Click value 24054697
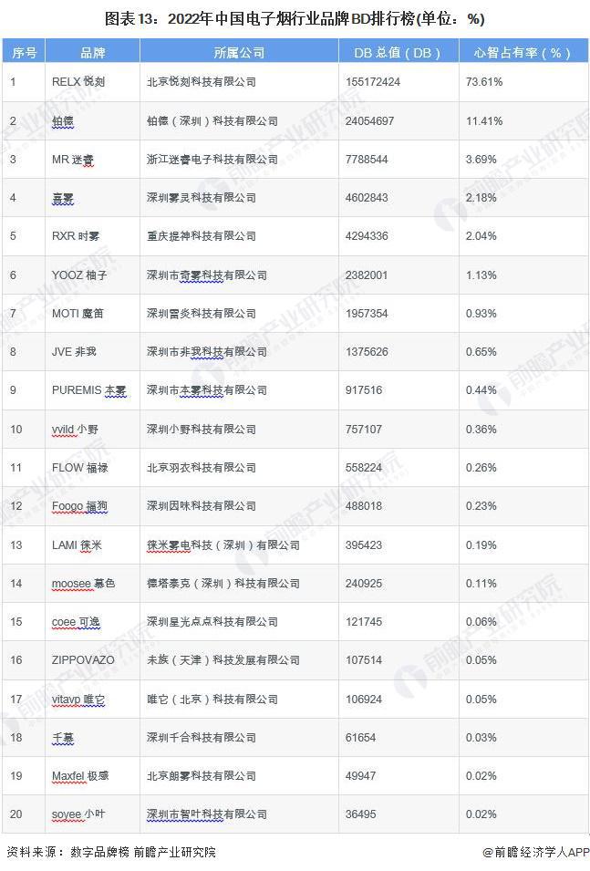590x871 pixels. pyautogui.click(x=369, y=120)
